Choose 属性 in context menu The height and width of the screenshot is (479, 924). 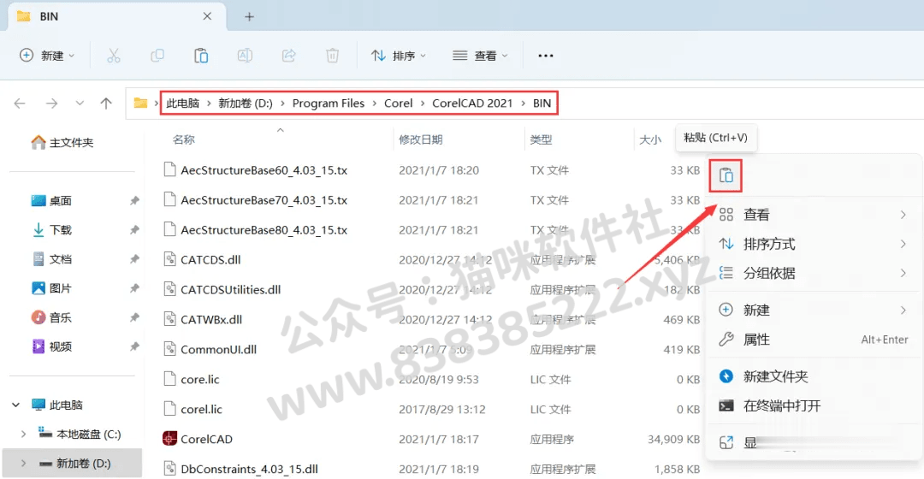[814, 340]
